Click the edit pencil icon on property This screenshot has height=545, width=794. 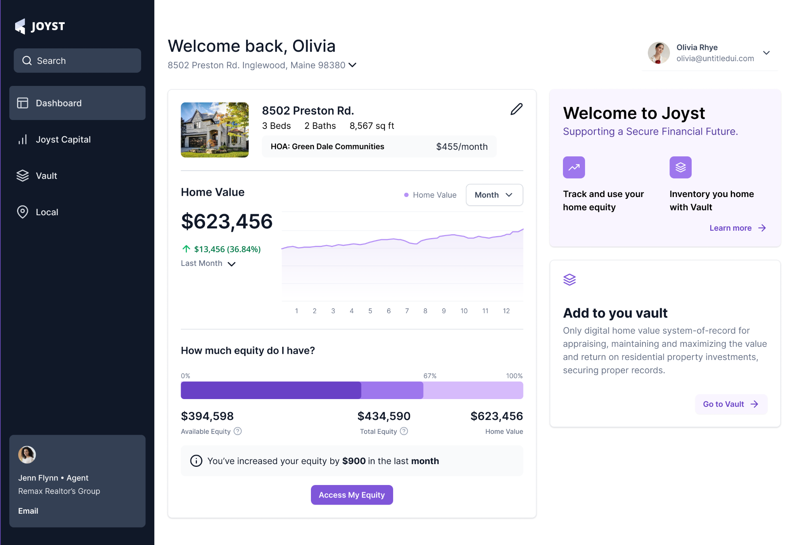pos(516,110)
